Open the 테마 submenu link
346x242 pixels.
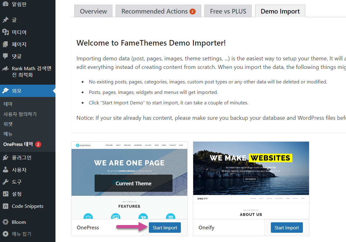coord(8,104)
